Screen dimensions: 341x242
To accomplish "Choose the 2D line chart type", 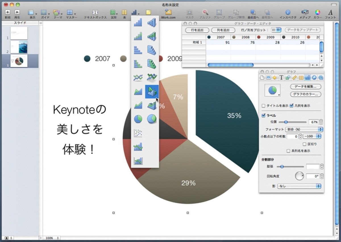I will click(x=138, y=77).
